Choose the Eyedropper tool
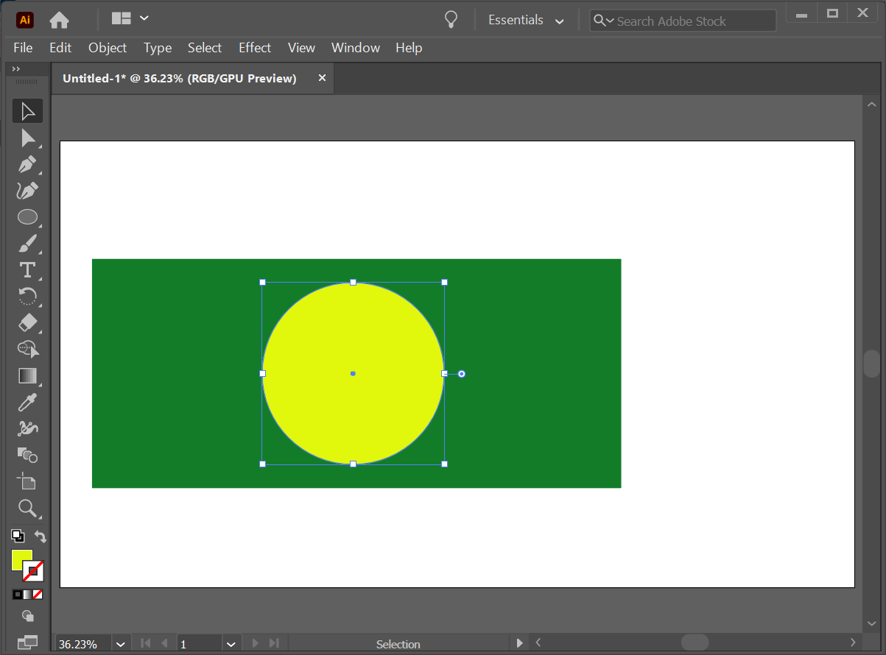The width and height of the screenshot is (886, 655). click(27, 403)
